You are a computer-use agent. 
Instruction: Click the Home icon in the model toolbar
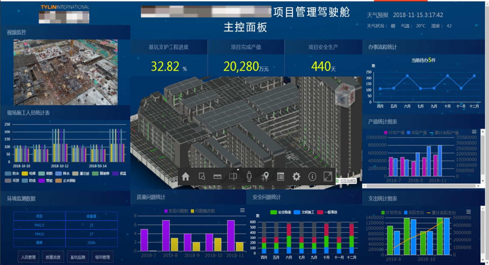[186, 177]
